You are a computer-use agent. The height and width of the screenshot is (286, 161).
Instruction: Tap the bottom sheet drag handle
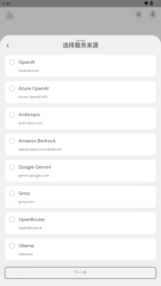coord(80,40)
